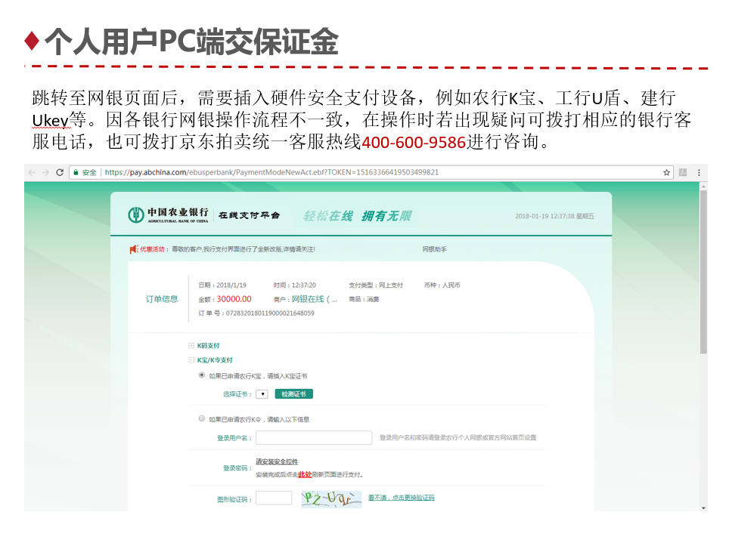Click the 轻松在线 拥有无限 slogan
Screen dimensions: 729x546
pos(357,216)
